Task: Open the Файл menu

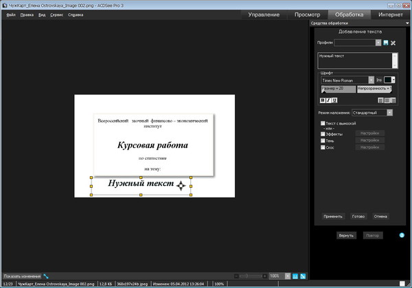Action: click(x=11, y=15)
